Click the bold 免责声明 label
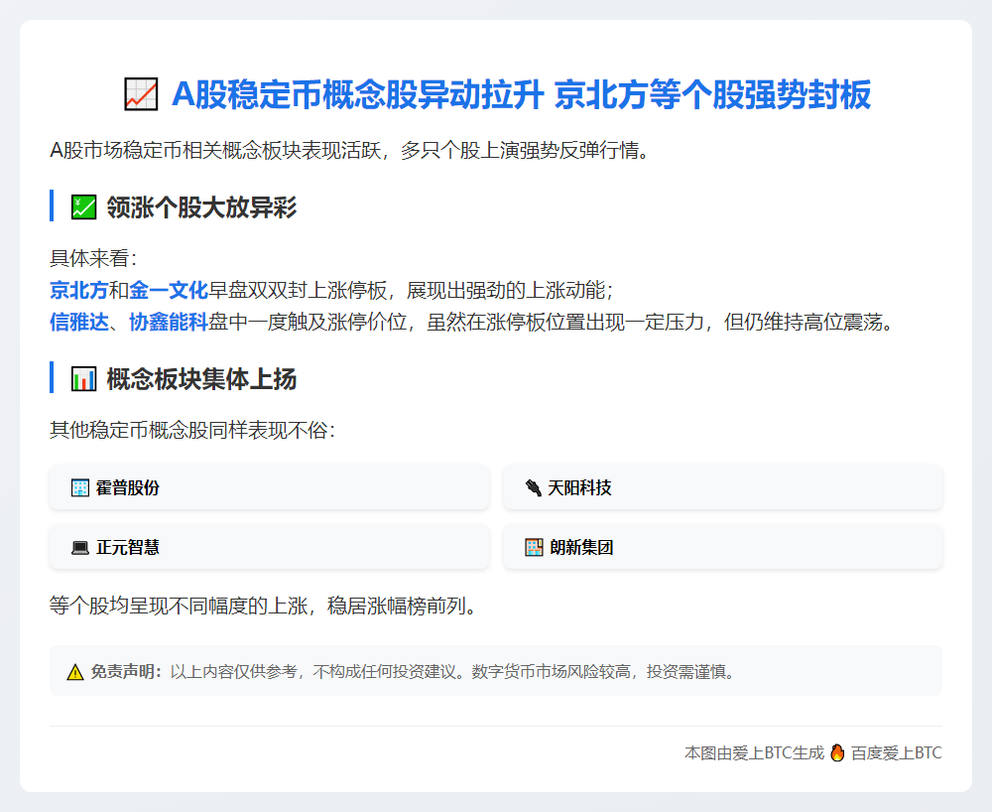The height and width of the screenshot is (812, 992). tap(122, 671)
